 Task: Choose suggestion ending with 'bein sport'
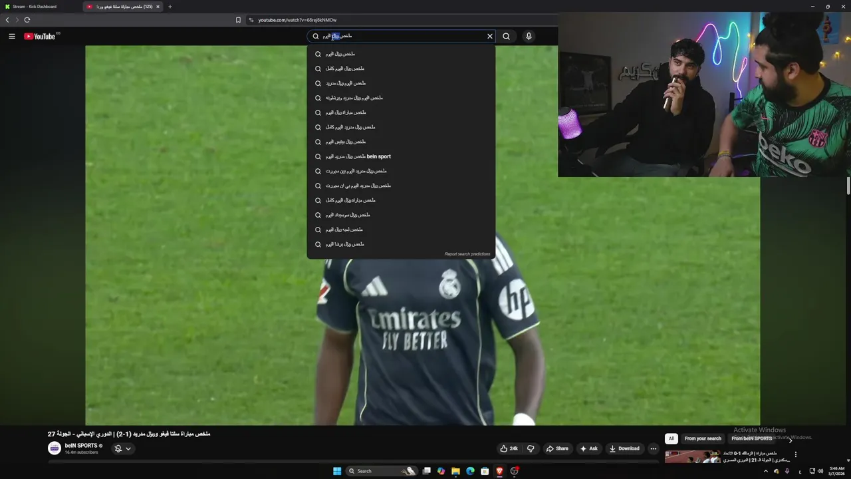coord(401,156)
